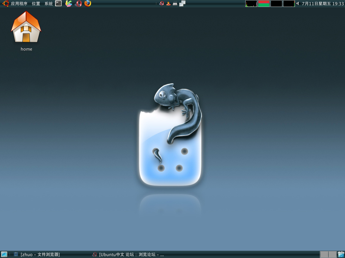Launch Firefox browser from the top panel
The height and width of the screenshot is (258, 345).
tap(87, 4)
